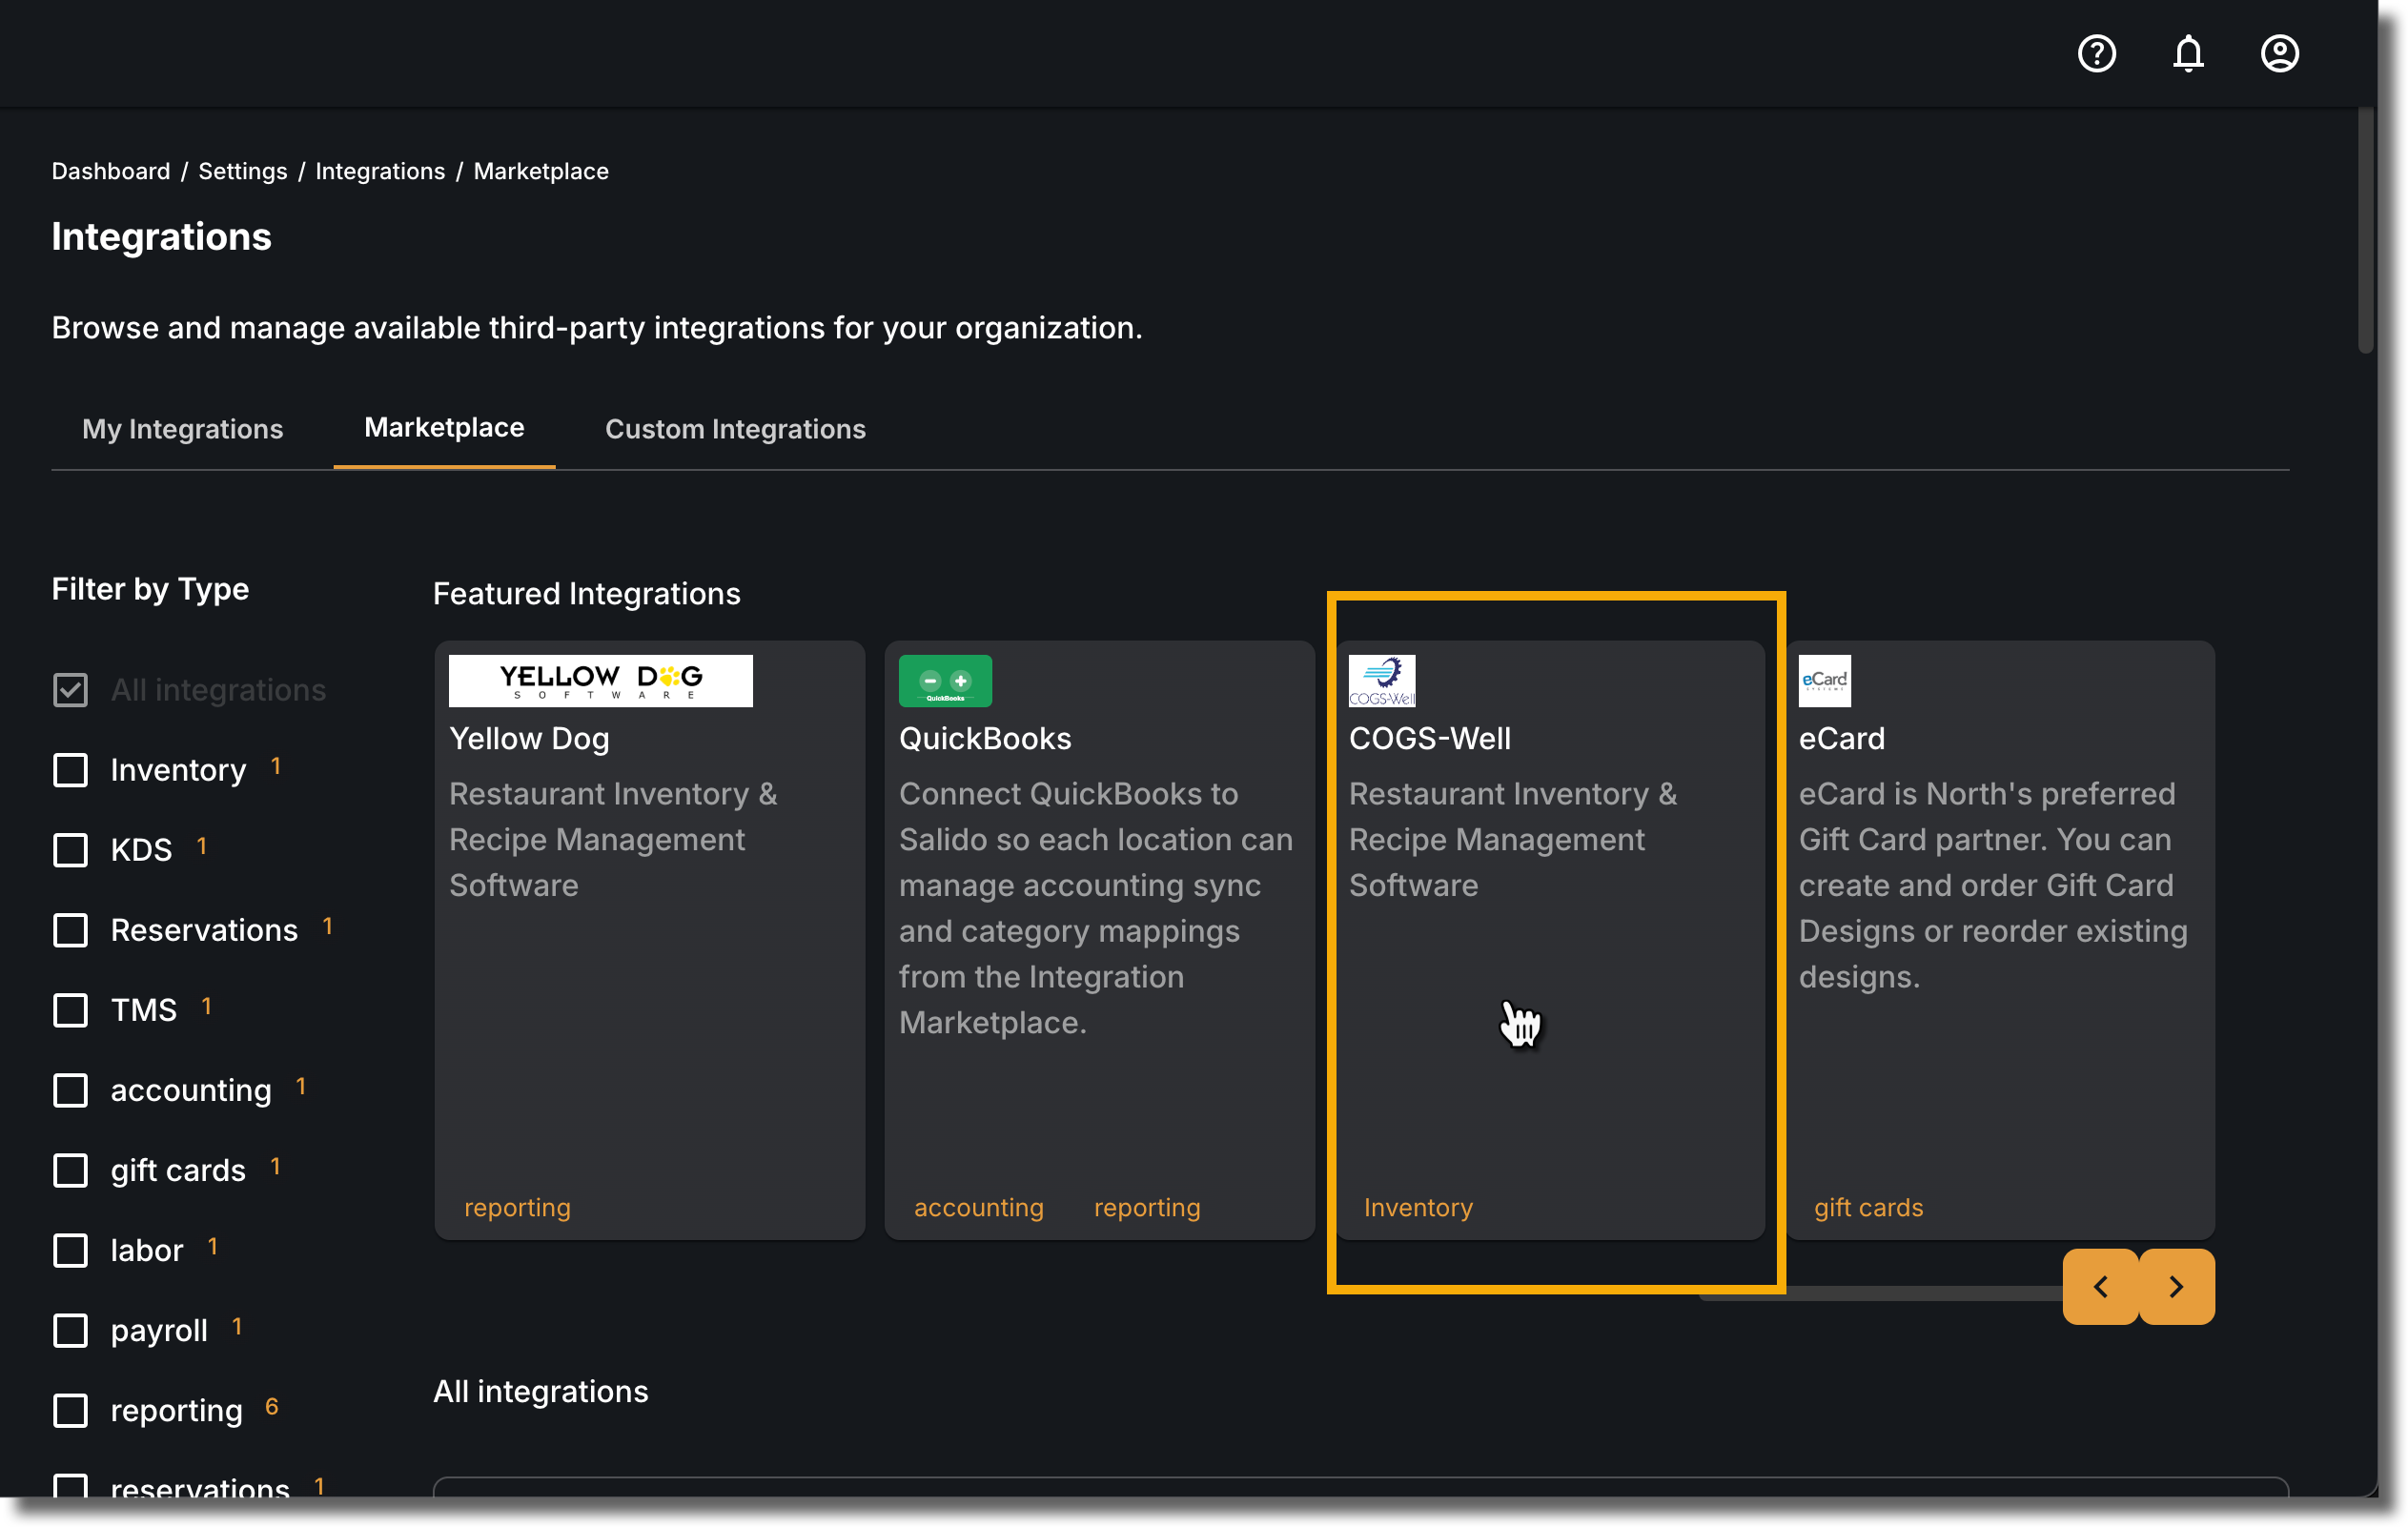Click the Yellow Dog Software logo

point(600,681)
